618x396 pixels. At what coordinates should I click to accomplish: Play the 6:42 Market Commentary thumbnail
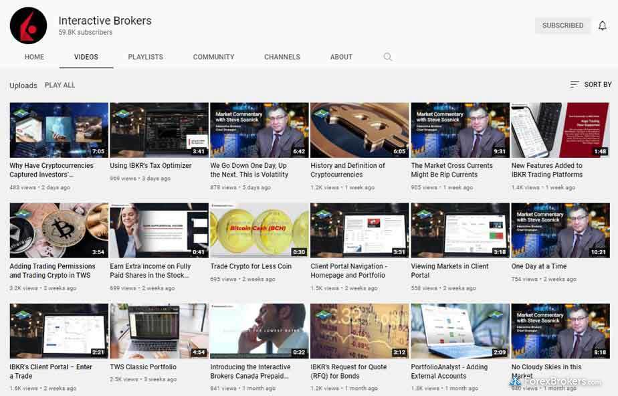pos(260,130)
